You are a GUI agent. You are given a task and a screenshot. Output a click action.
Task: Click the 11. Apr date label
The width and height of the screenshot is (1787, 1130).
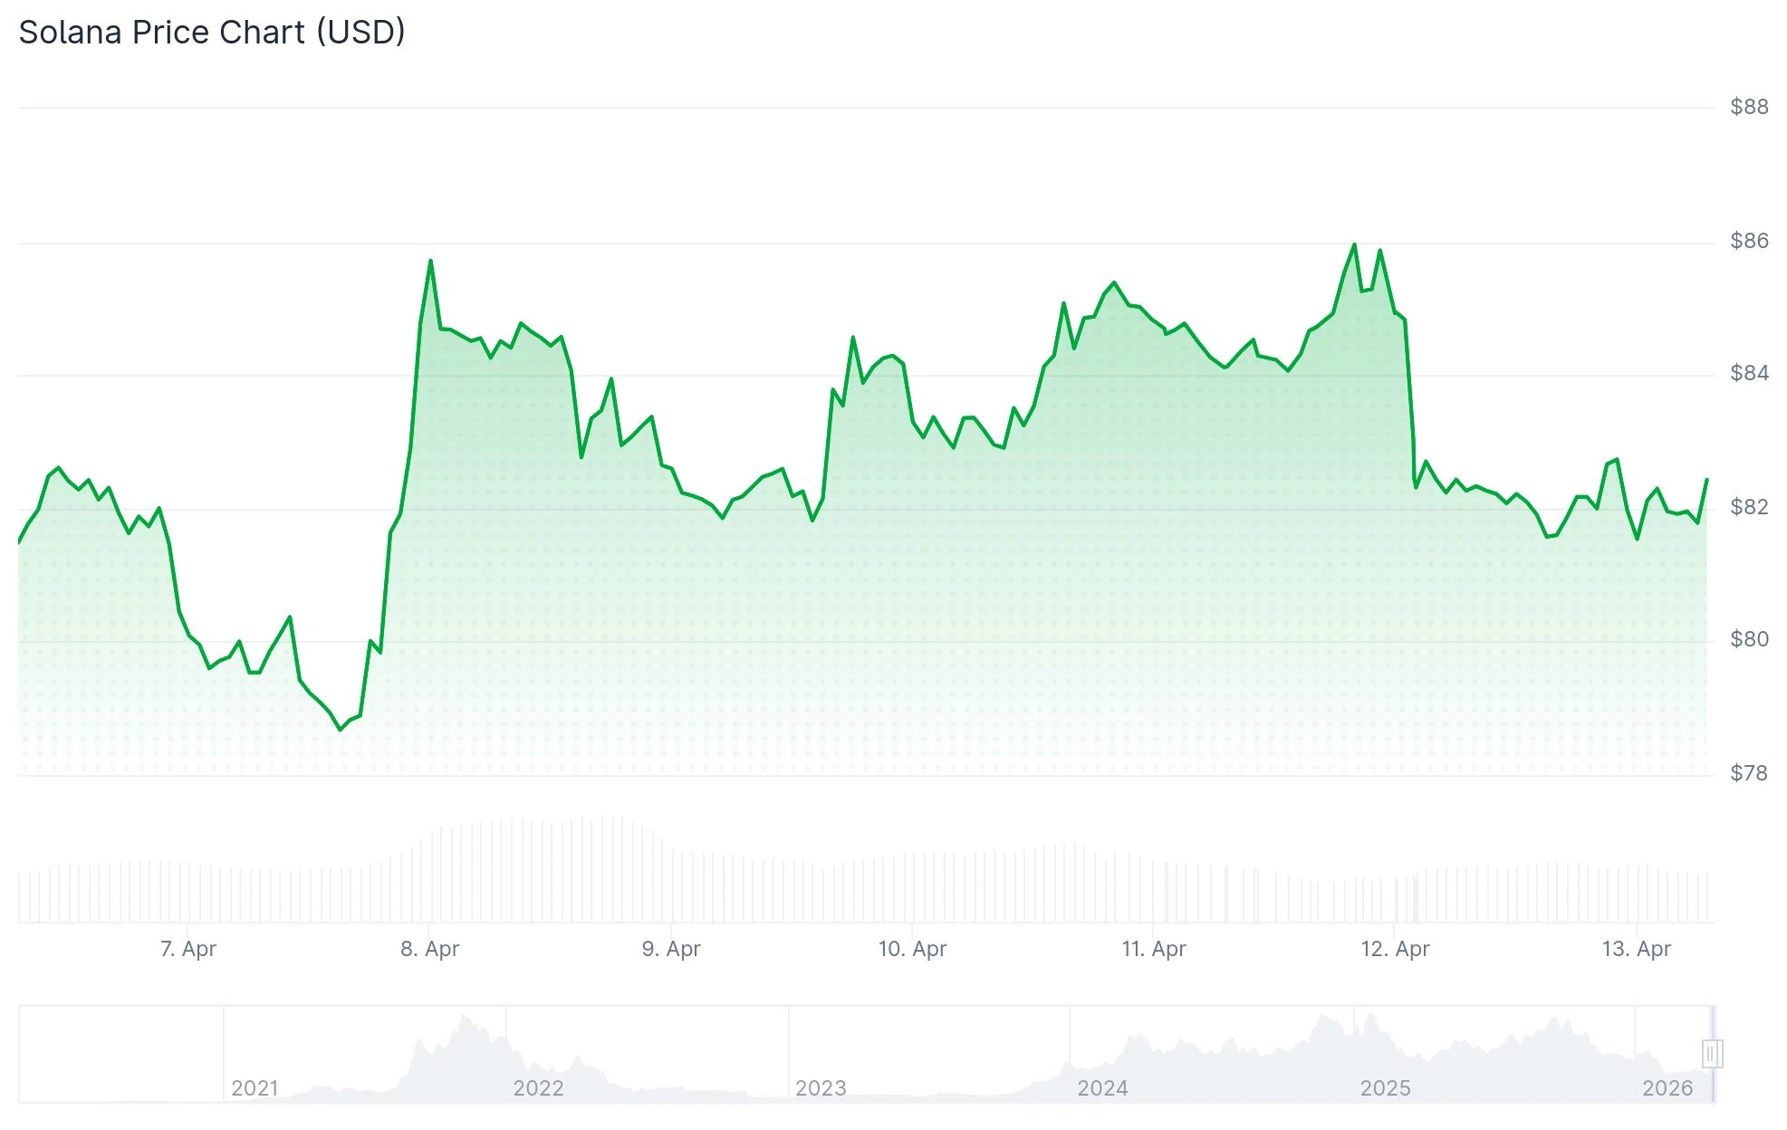[x=1154, y=949]
